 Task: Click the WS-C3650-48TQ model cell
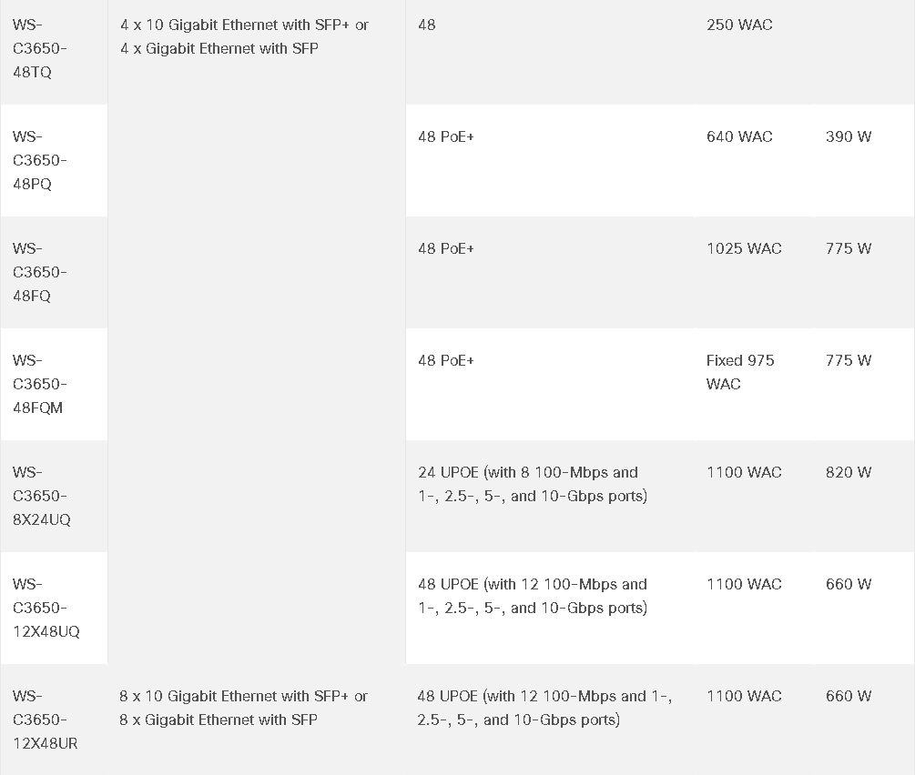pos(39,48)
